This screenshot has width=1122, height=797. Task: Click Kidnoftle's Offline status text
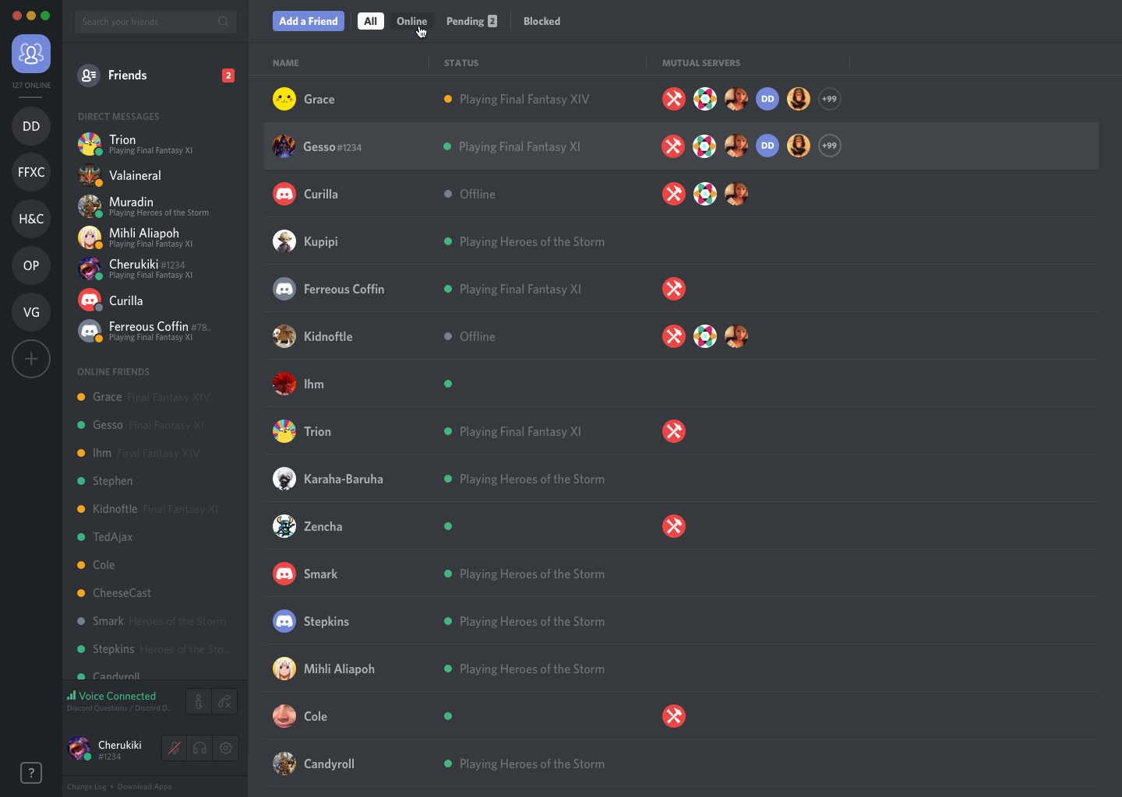(478, 336)
